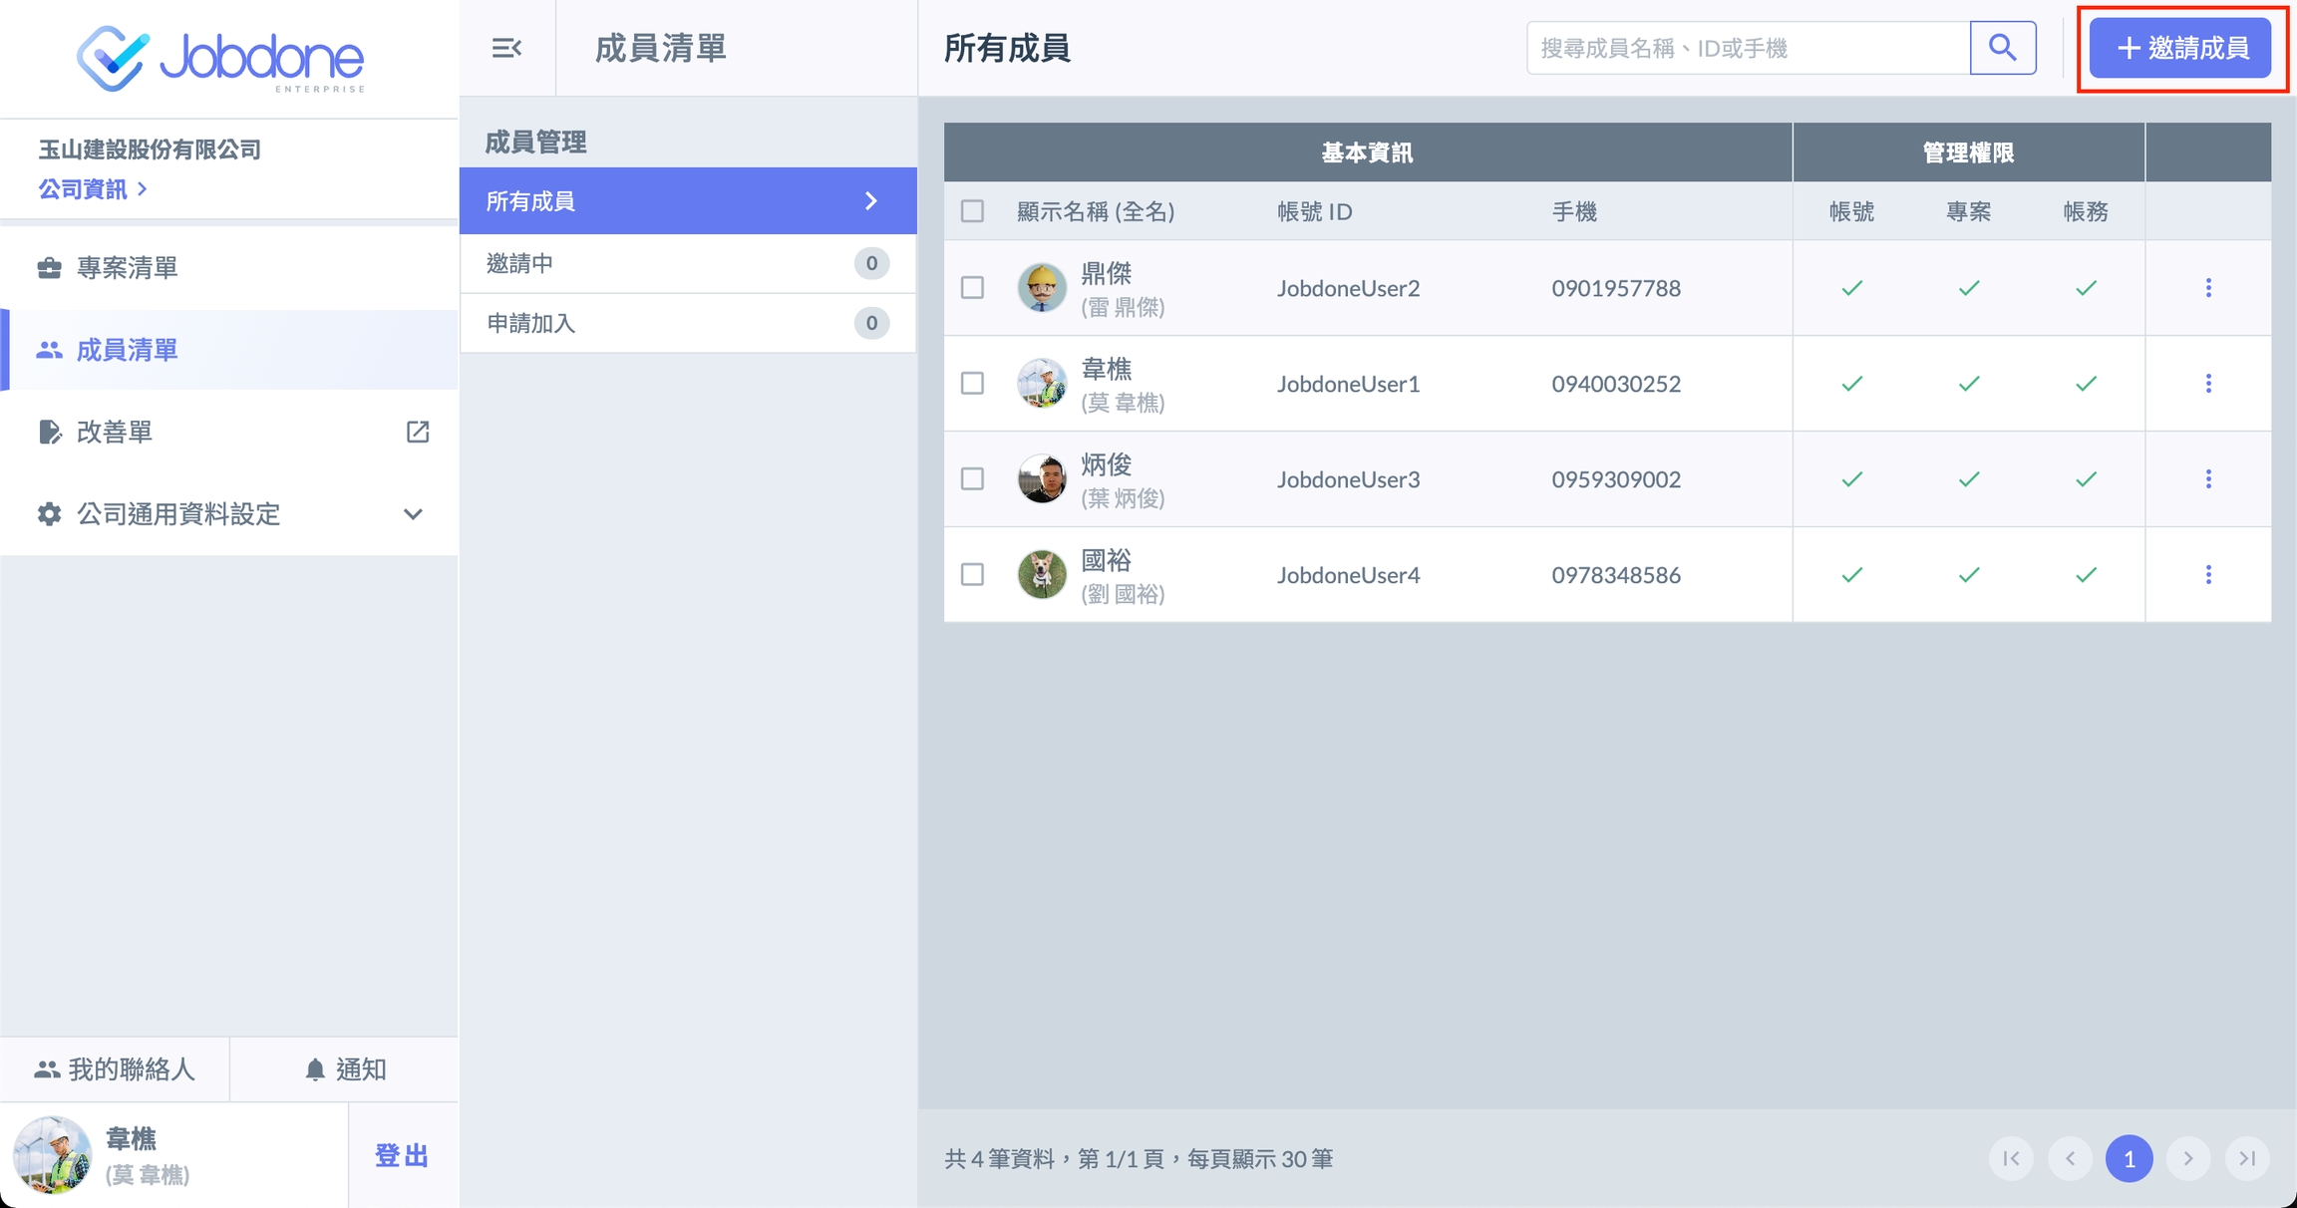Select the 炳俊 member checkbox
This screenshot has width=2297, height=1208.
pos(972,479)
